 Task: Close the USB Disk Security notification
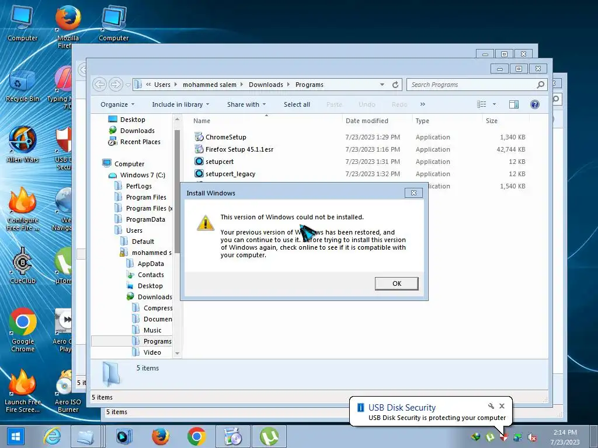[x=502, y=406]
